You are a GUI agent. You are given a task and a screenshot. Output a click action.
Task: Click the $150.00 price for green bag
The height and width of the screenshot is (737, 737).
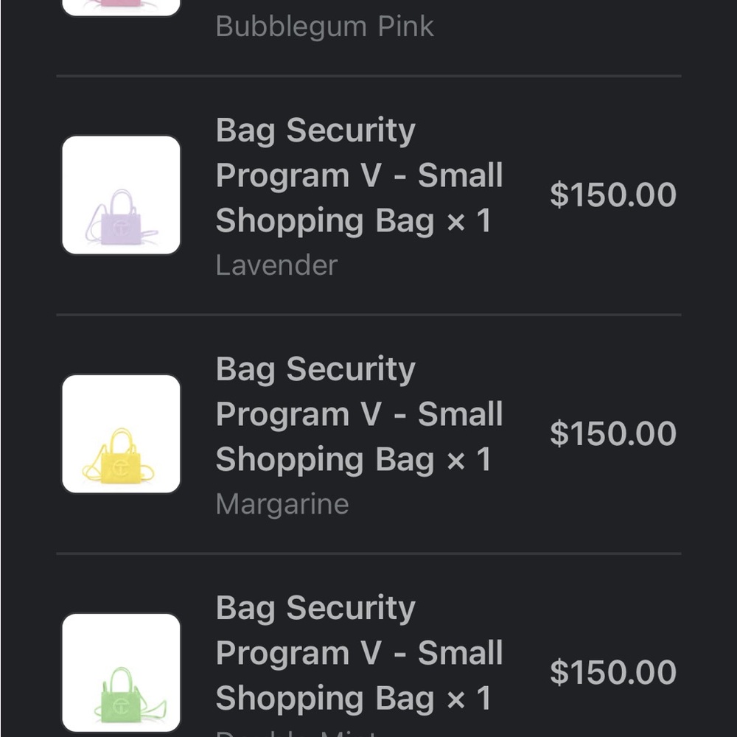612,672
